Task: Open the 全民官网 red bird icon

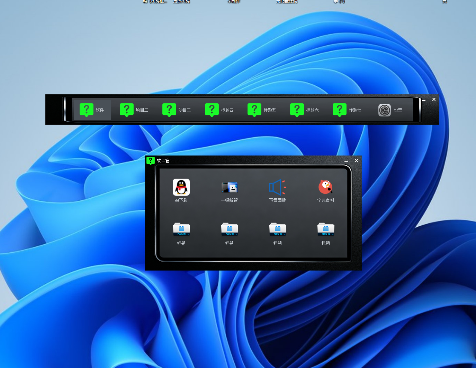Action: [x=325, y=187]
